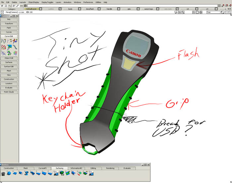Open the Paint palette section

pyautogui.click(x=9, y=28)
